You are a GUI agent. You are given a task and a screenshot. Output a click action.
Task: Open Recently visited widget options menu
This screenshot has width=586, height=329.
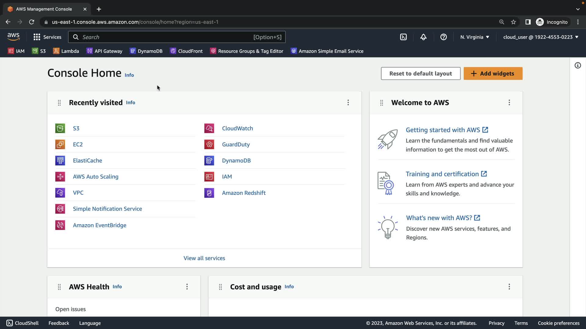click(348, 103)
